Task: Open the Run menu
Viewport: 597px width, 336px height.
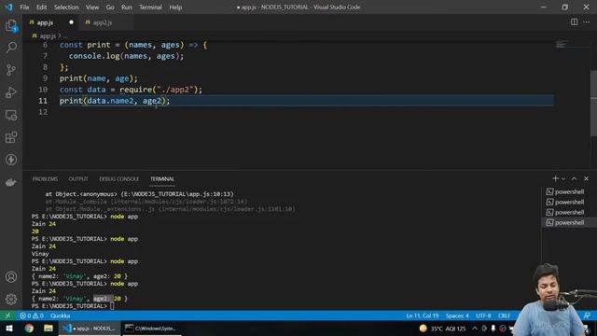Action: (x=127, y=7)
